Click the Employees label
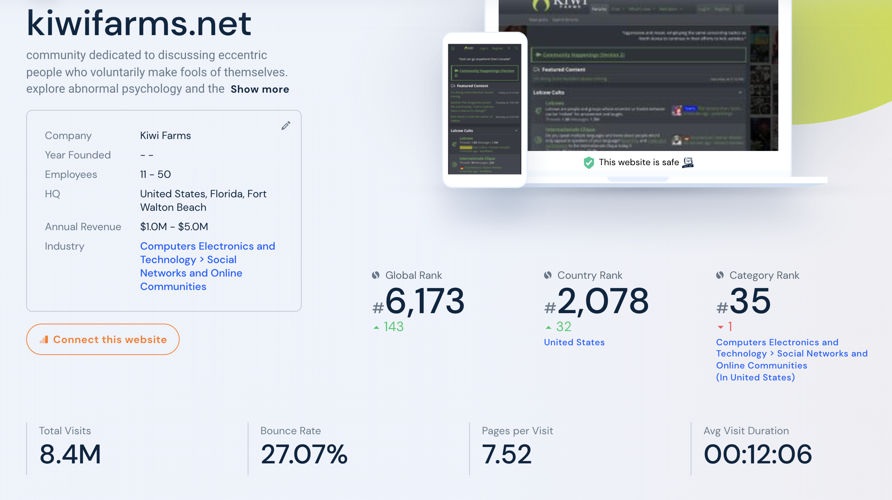Image resolution: width=892 pixels, height=500 pixels. [71, 175]
